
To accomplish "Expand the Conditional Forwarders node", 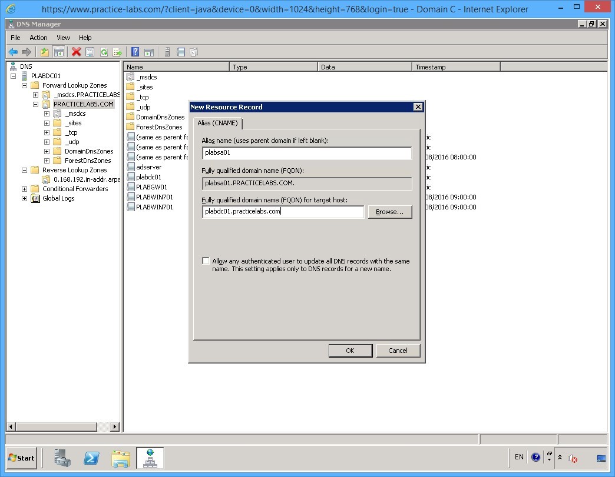I will click(x=24, y=188).
